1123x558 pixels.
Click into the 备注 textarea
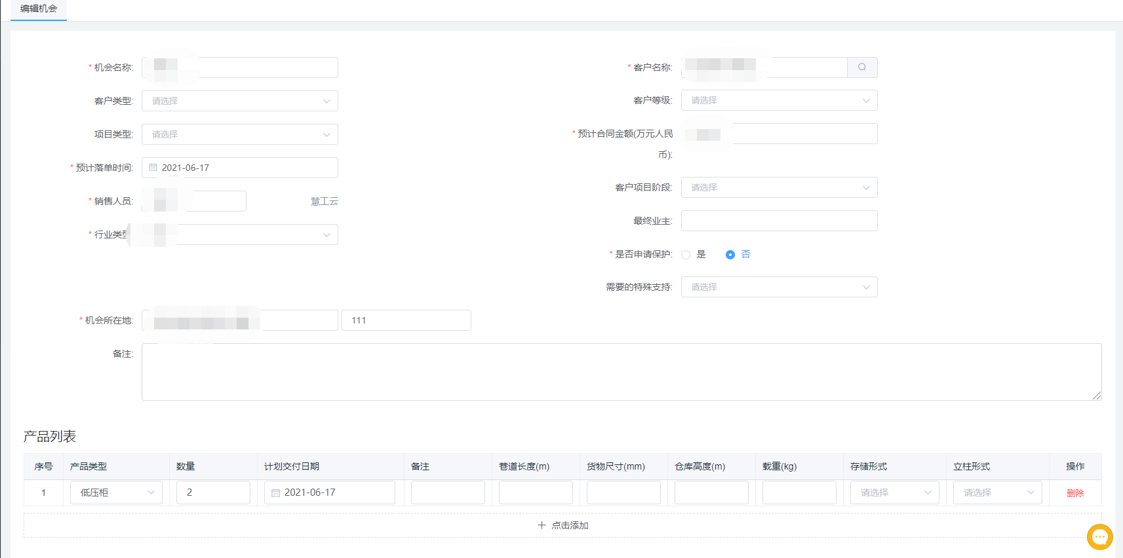point(621,372)
